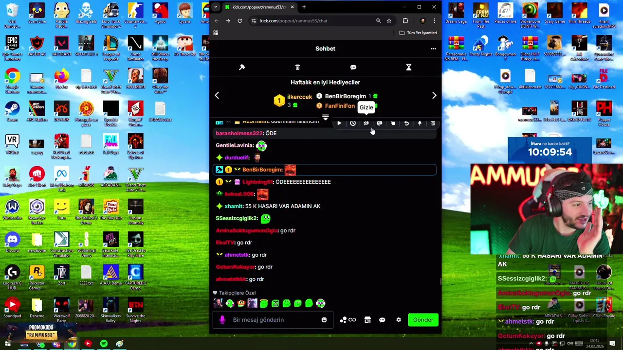Click the play icon in message action bar

tap(339, 123)
